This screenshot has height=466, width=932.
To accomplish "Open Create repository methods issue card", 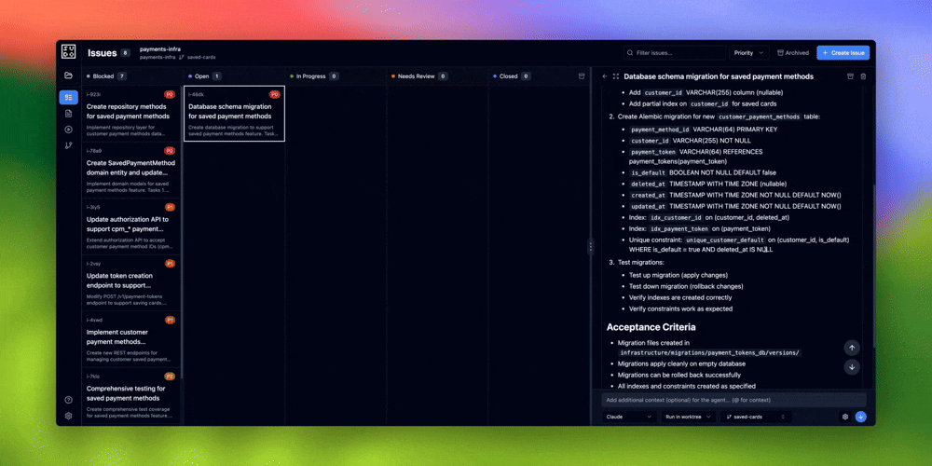I will pyautogui.click(x=132, y=114).
